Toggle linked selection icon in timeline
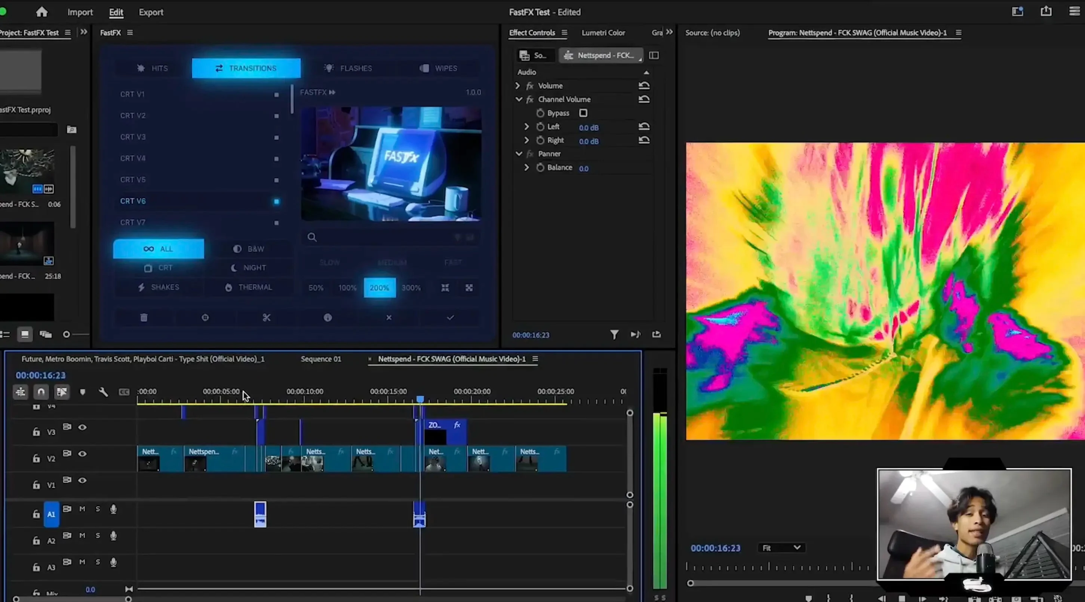The height and width of the screenshot is (602, 1085). [62, 392]
